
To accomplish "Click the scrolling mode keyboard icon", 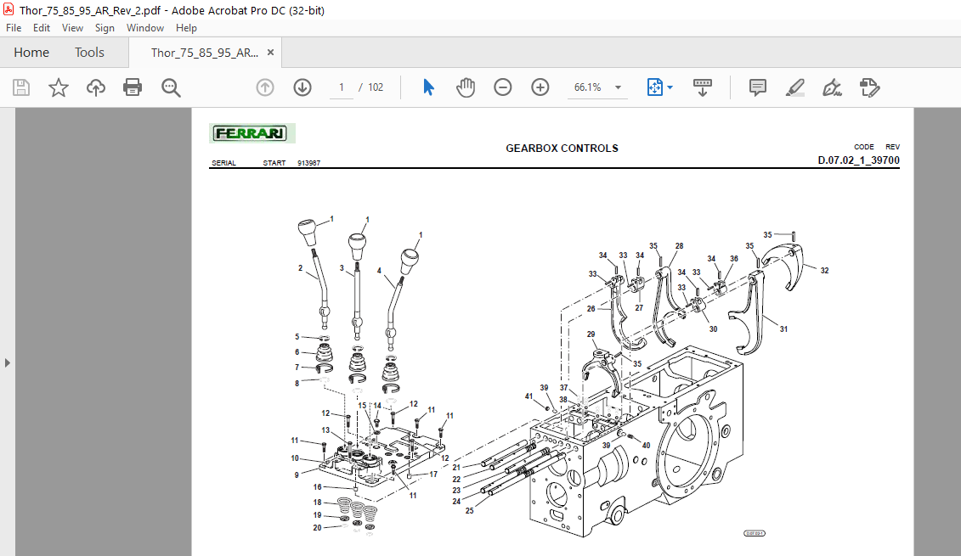I will click(x=703, y=87).
